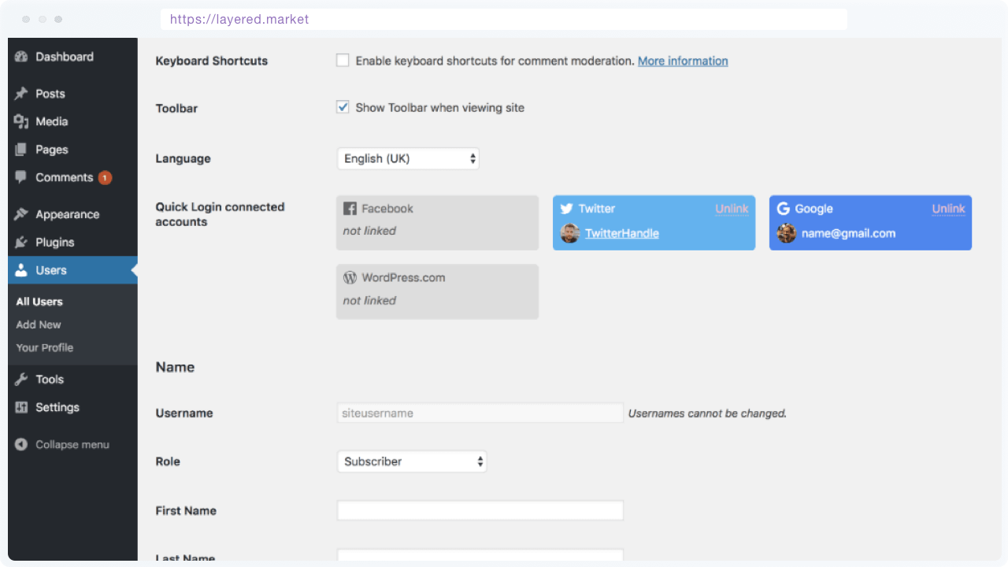Unlink the Twitter account
1008x567 pixels.
click(x=732, y=209)
